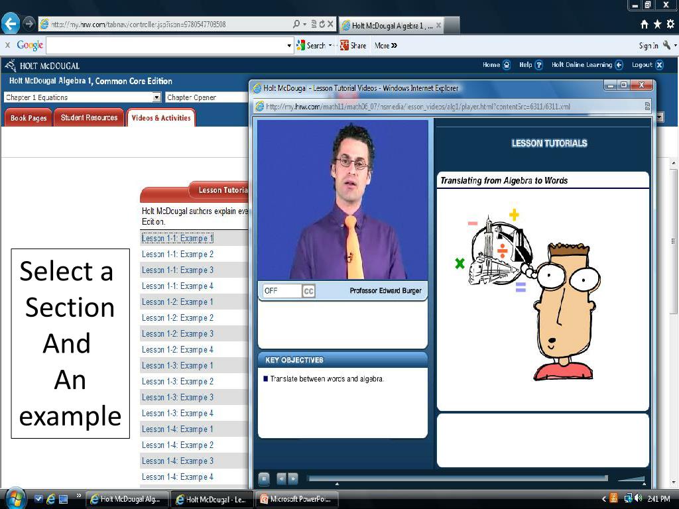Open Lesson 1-1: Example 2
The width and height of the screenshot is (679, 509).
click(x=178, y=254)
